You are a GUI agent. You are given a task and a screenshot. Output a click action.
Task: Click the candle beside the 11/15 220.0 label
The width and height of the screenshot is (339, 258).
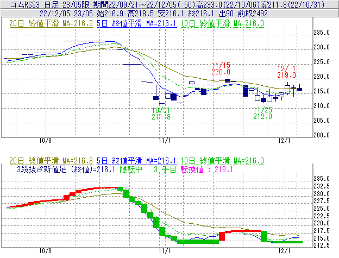(228, 80)
